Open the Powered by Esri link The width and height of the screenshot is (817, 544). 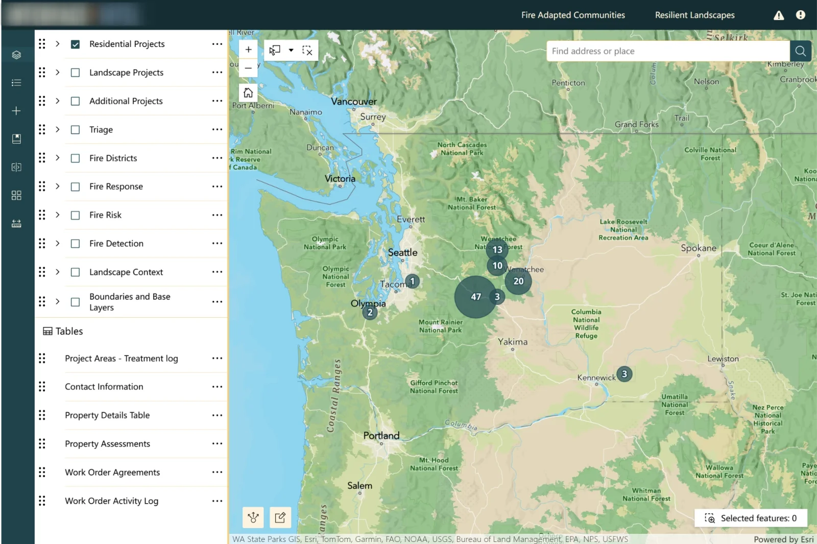[784, 539]
